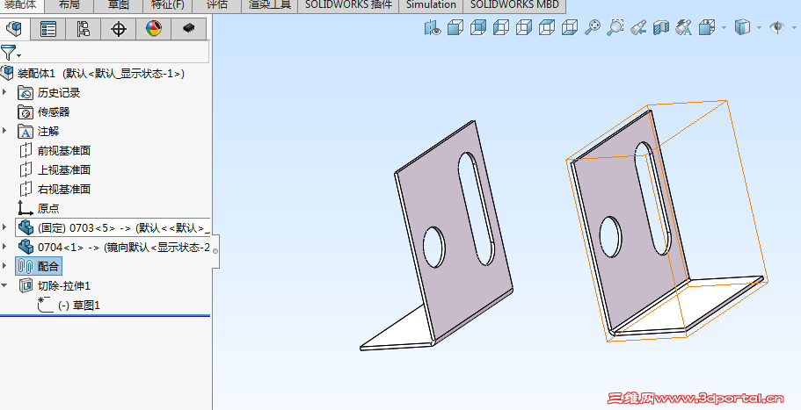Select the 注解 tree item
801x410 pixels.
point(39,132)
